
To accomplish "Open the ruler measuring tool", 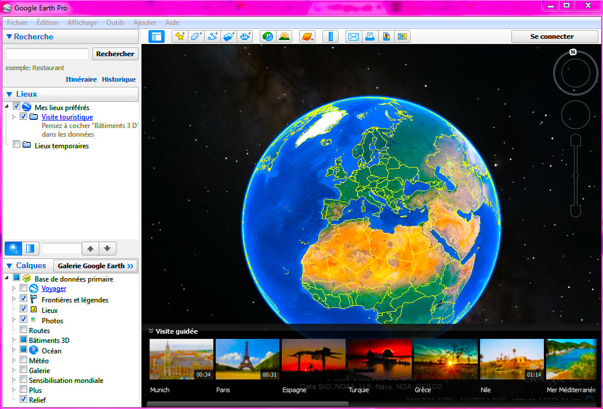I will pos(330,36).
